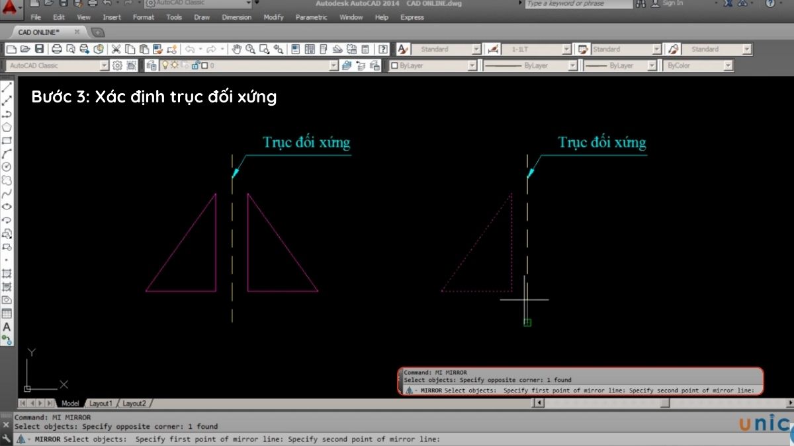
Task: Open the layer list dropdown showing 0
Action: (x=334, y=65)
